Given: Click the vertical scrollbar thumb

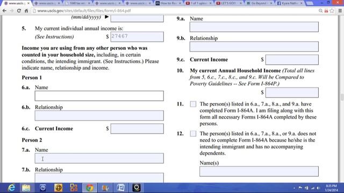Looking at the screenshot, I should 342,97.
